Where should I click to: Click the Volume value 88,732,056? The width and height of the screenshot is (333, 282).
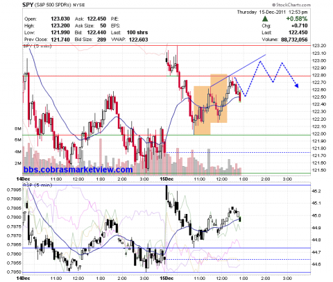pos(294,40)
